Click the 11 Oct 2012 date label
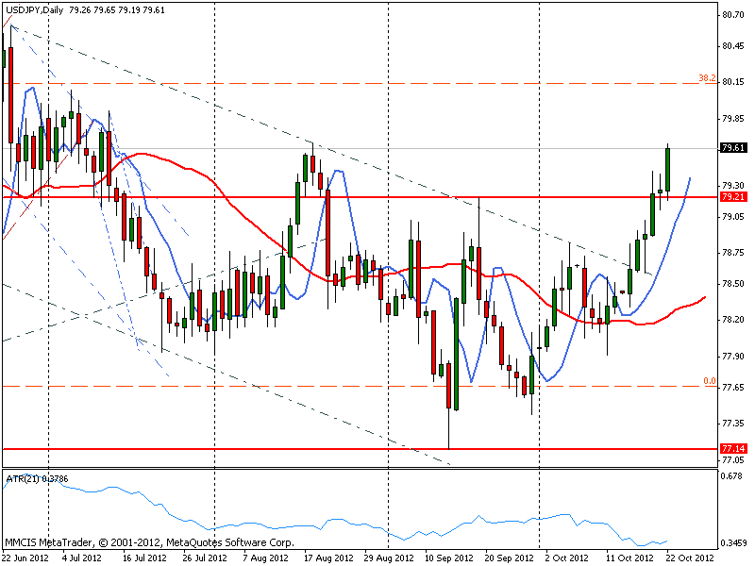 tap(629, 558)
